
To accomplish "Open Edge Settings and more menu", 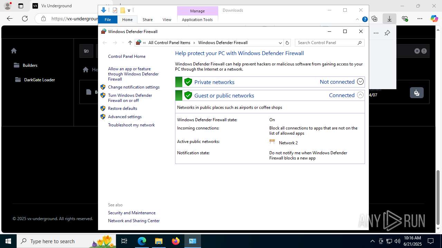I will [420, 19].
